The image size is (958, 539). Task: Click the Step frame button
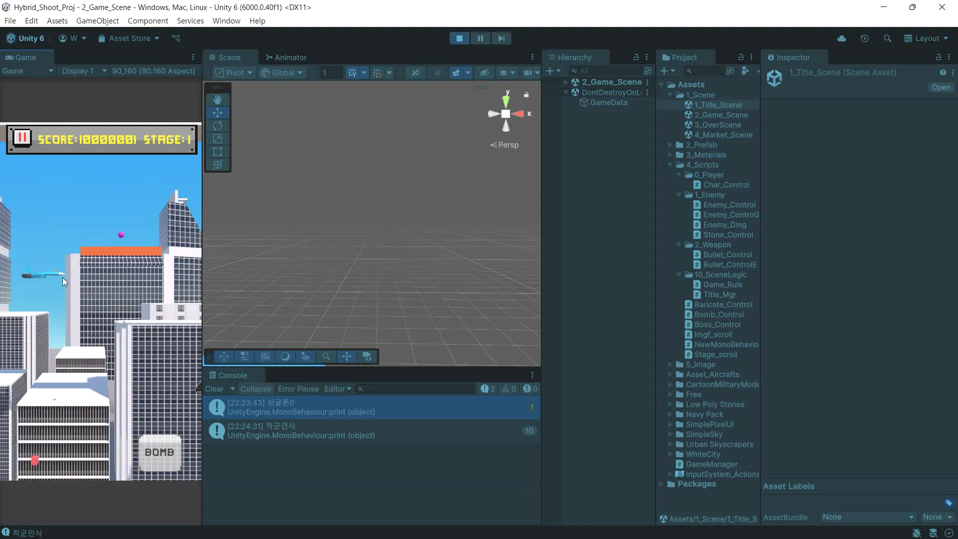pos(501,38)
